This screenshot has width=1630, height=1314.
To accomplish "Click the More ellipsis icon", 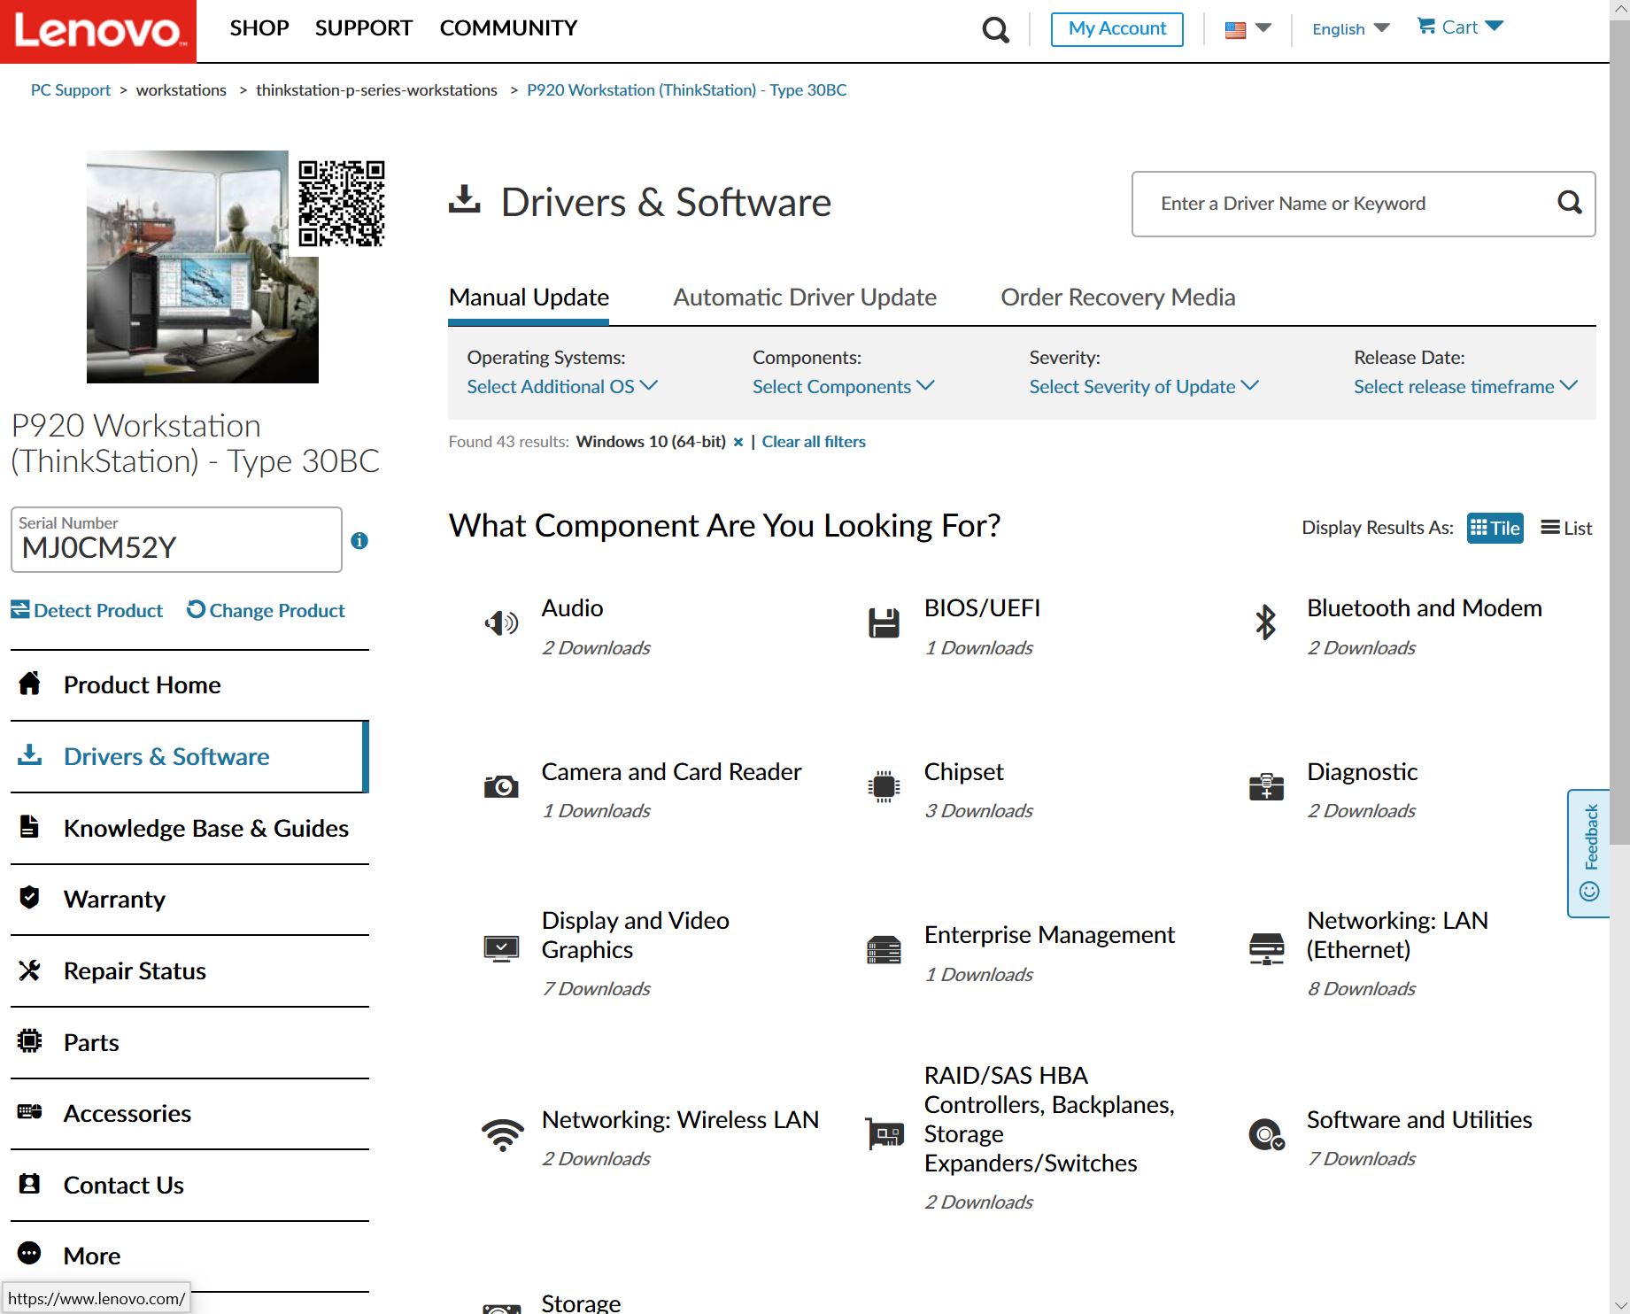I will click(x=29, y=1253).
